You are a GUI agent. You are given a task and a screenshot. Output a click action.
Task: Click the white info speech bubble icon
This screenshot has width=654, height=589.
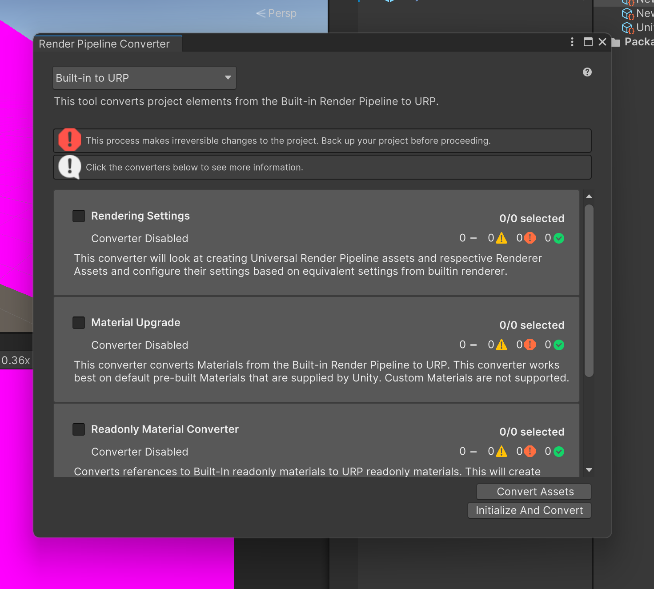70,167
